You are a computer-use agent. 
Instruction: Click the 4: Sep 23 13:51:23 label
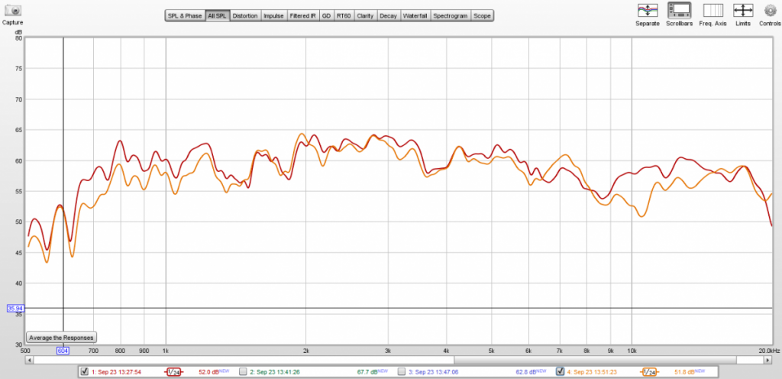click(592, 371)
